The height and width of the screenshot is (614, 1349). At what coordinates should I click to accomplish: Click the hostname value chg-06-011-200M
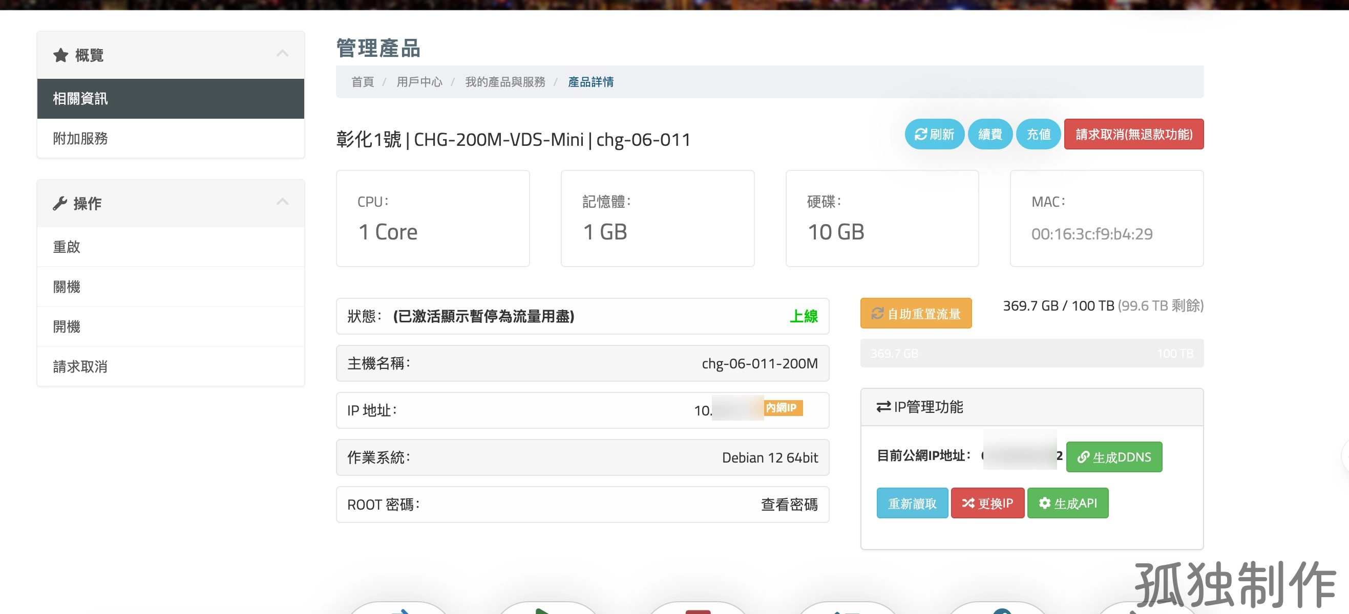pyautogui.click(x=760, y=363)
